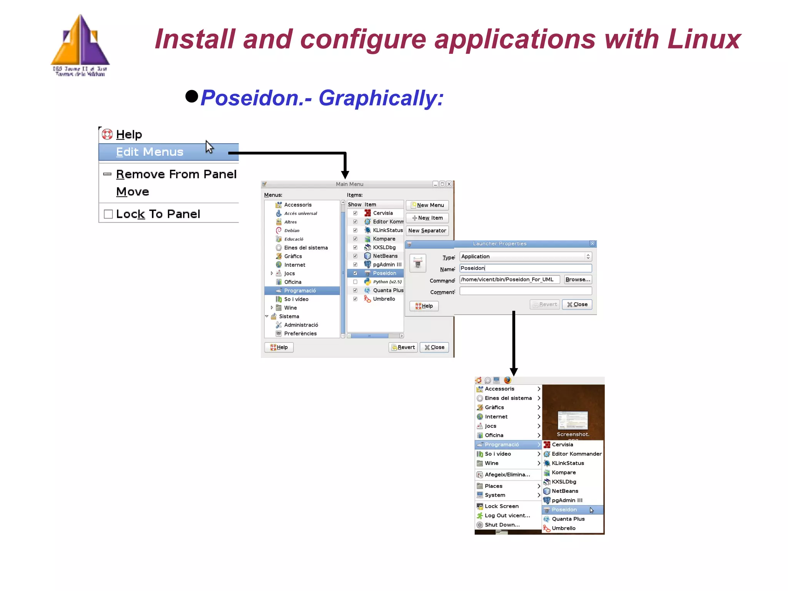Click the launcher icon chooser button
This screenshot has height=591, width=788.
[x=417, y=263]
